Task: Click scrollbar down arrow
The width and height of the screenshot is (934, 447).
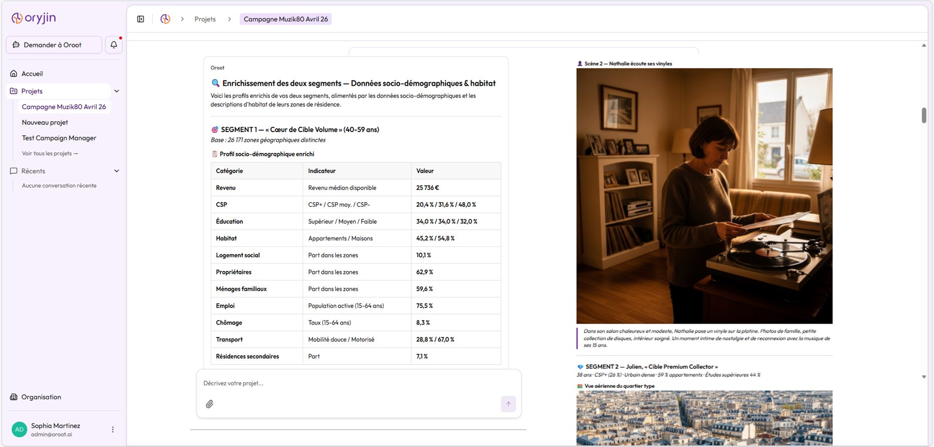Action: (x=924, y=377)
